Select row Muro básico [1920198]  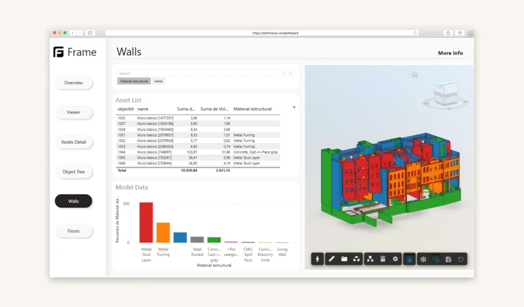click(x=198, y=124)
